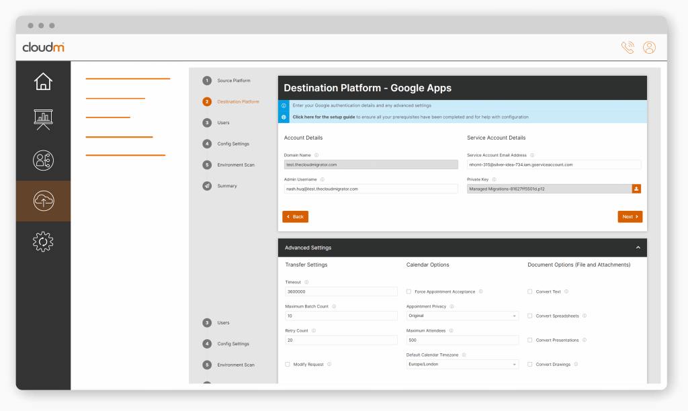The image size is (688, 411).
Task: Enable Force Appointment Acceptance checkbox
Action: pyautogui.click(x=409, y=291)
